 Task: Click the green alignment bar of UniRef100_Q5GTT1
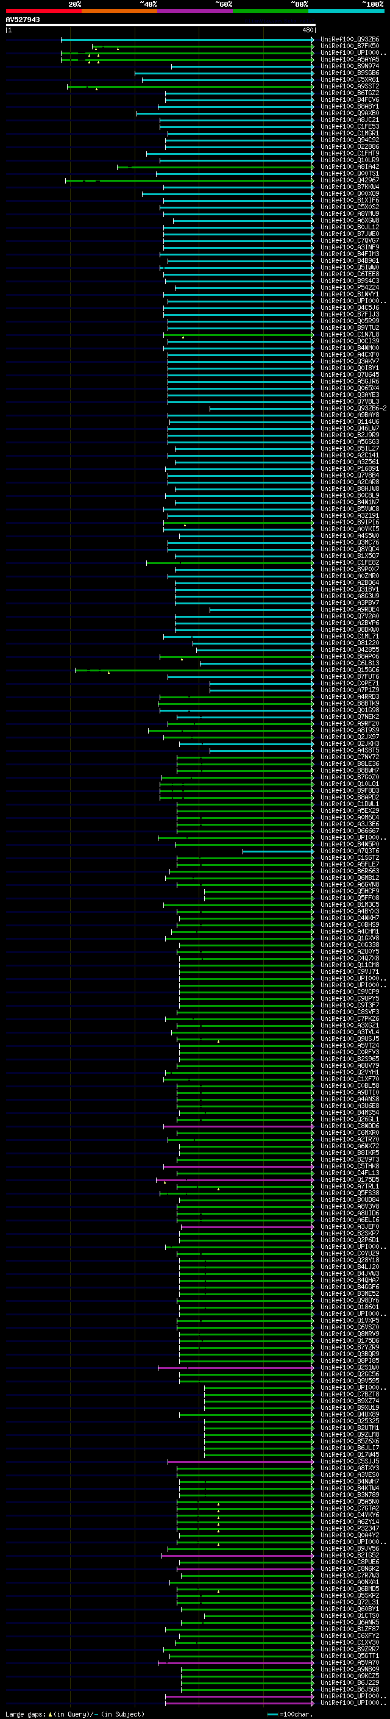coord(241,1656)
